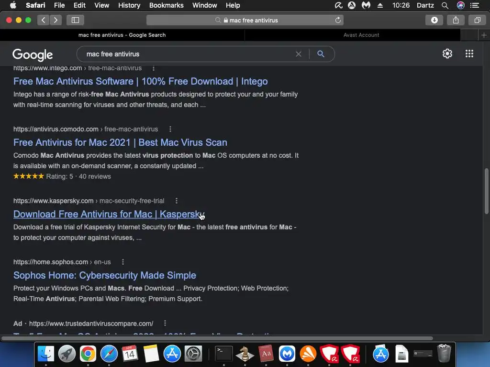Click the "Rating: 5 · 40 reviews" text
The width and height of the screenshot is (490, 367).
coord(78,176)
